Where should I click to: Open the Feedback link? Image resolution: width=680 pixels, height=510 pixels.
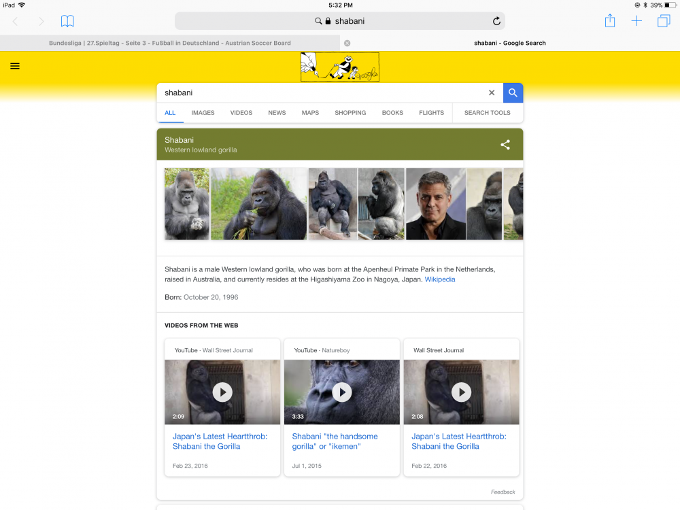(x=503, y=492)
